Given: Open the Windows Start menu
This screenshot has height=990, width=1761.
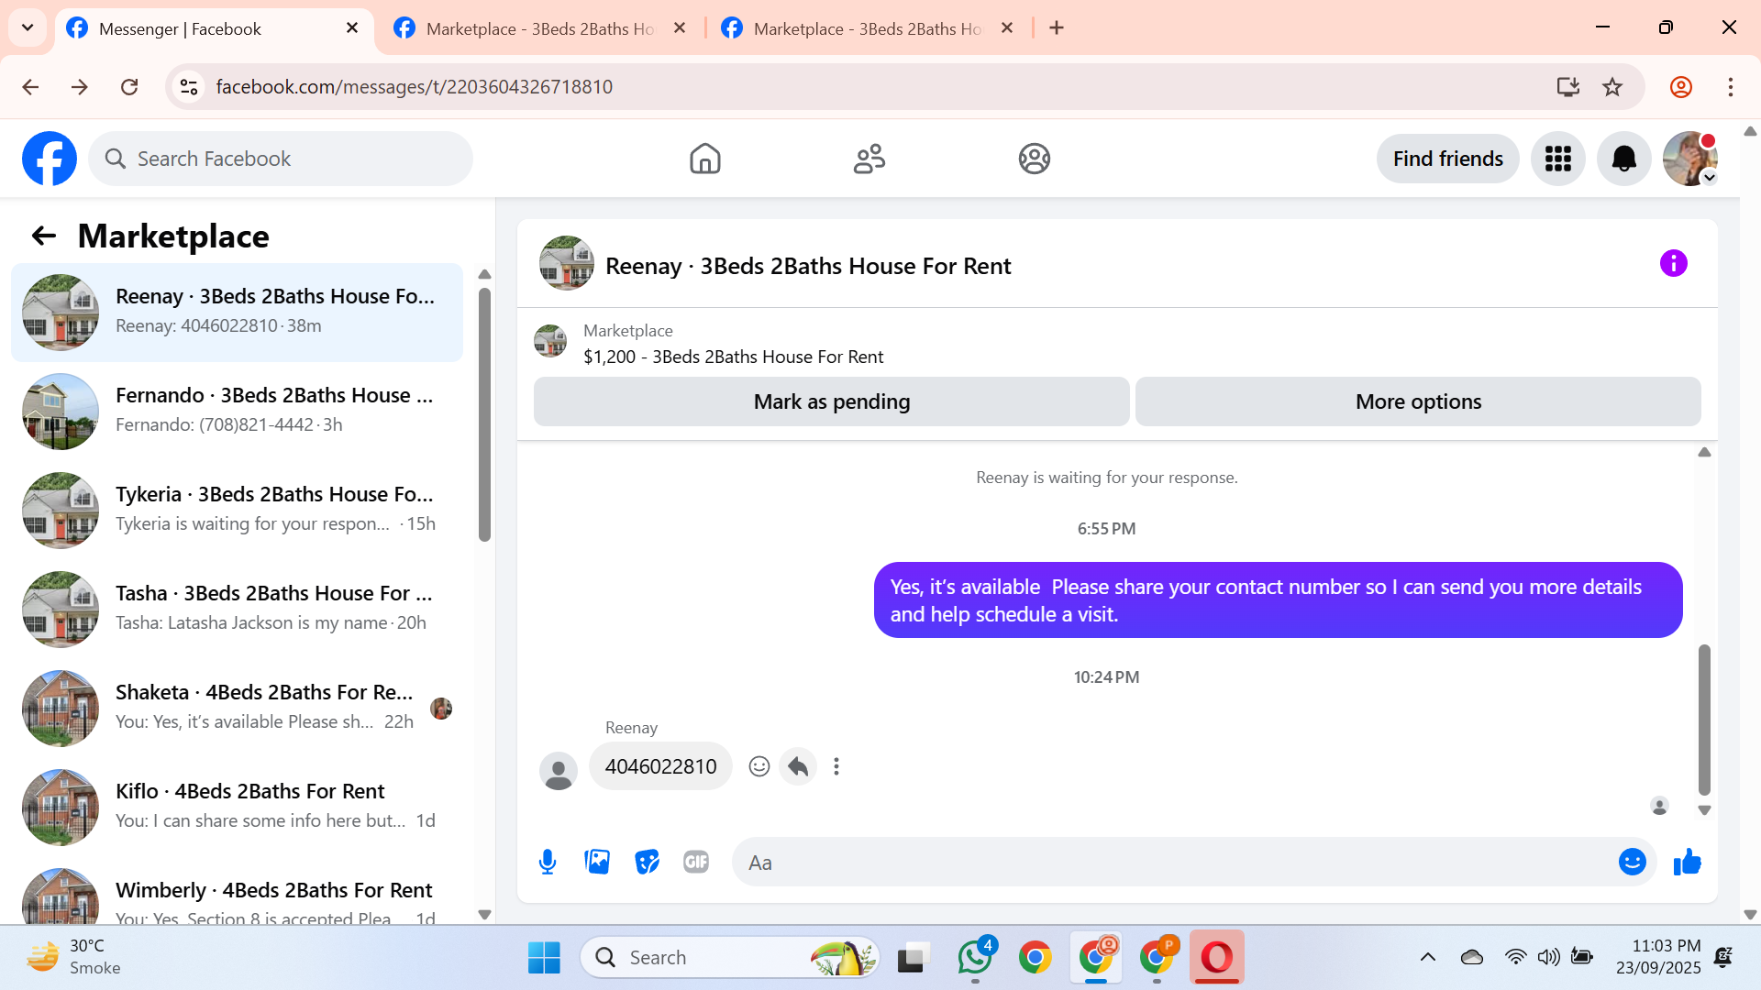Looking at the screenshot, I should tap(544, 958).
